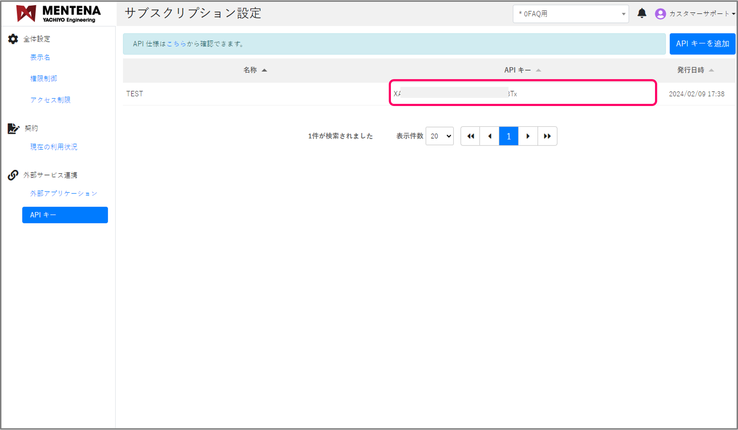
Task: Click the 外部サービス連携 link icon
Action: coord(13,175)
